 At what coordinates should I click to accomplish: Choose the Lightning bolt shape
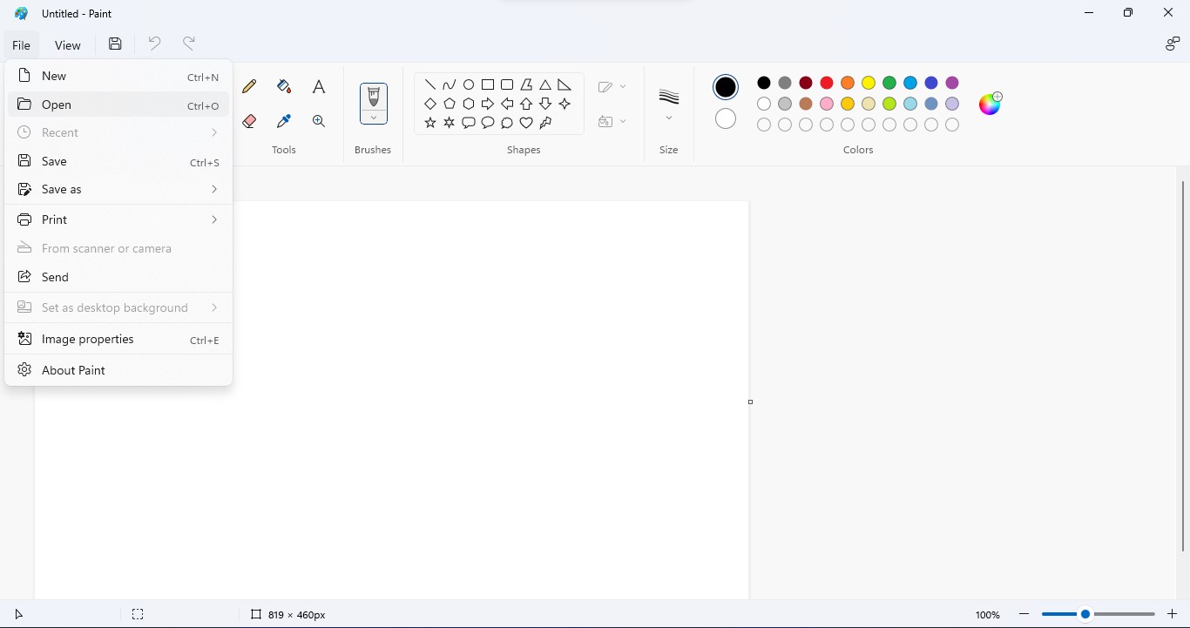545,123
